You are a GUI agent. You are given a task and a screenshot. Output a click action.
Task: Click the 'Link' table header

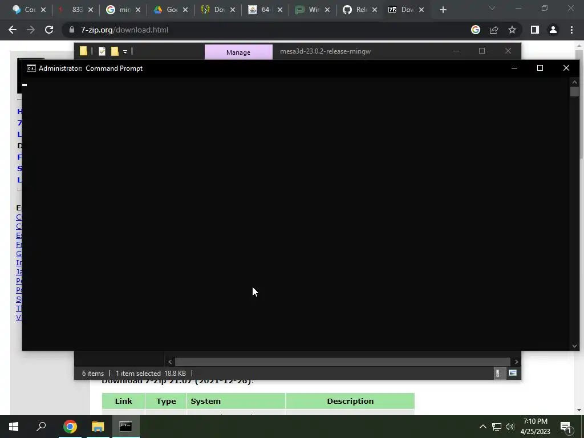point(123,401)
